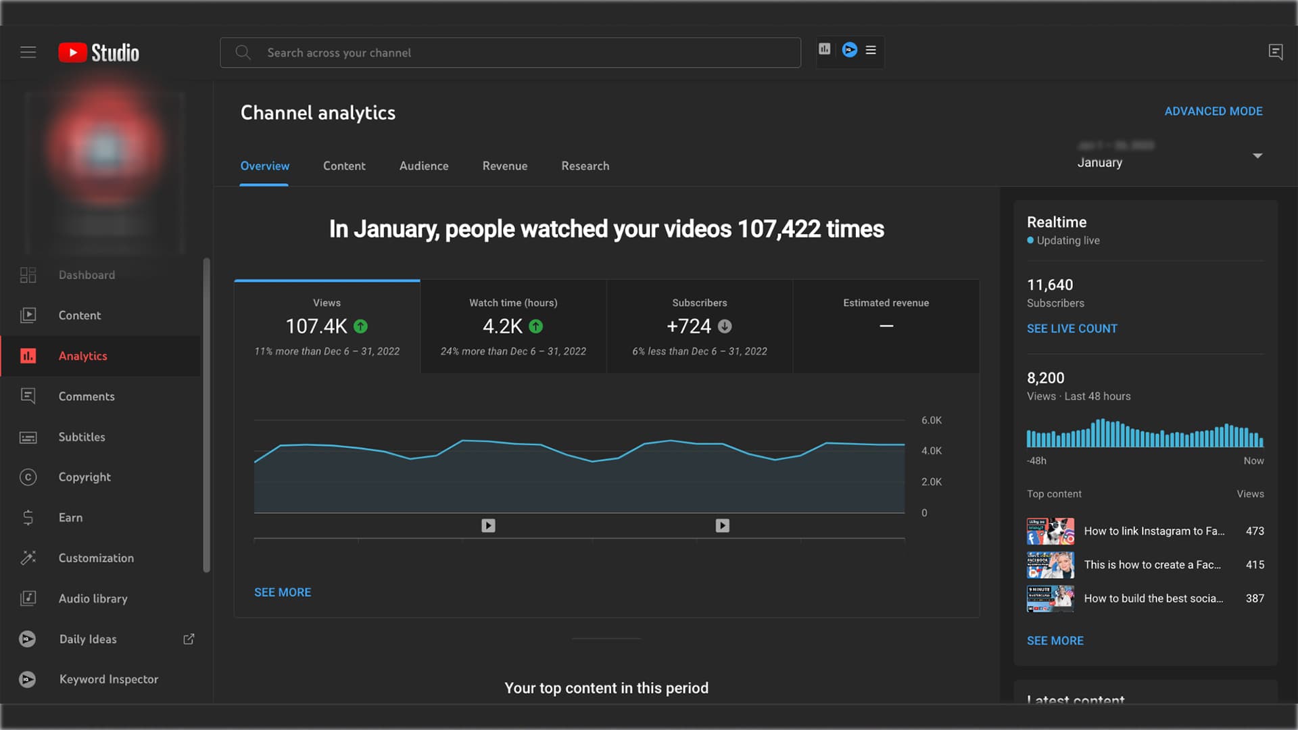Click the YouTube Studio logo
This screenshot has width=1298, height=730.
[99, 53]
